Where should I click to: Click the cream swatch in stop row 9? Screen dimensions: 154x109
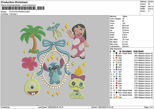click(x=117, y=72)
